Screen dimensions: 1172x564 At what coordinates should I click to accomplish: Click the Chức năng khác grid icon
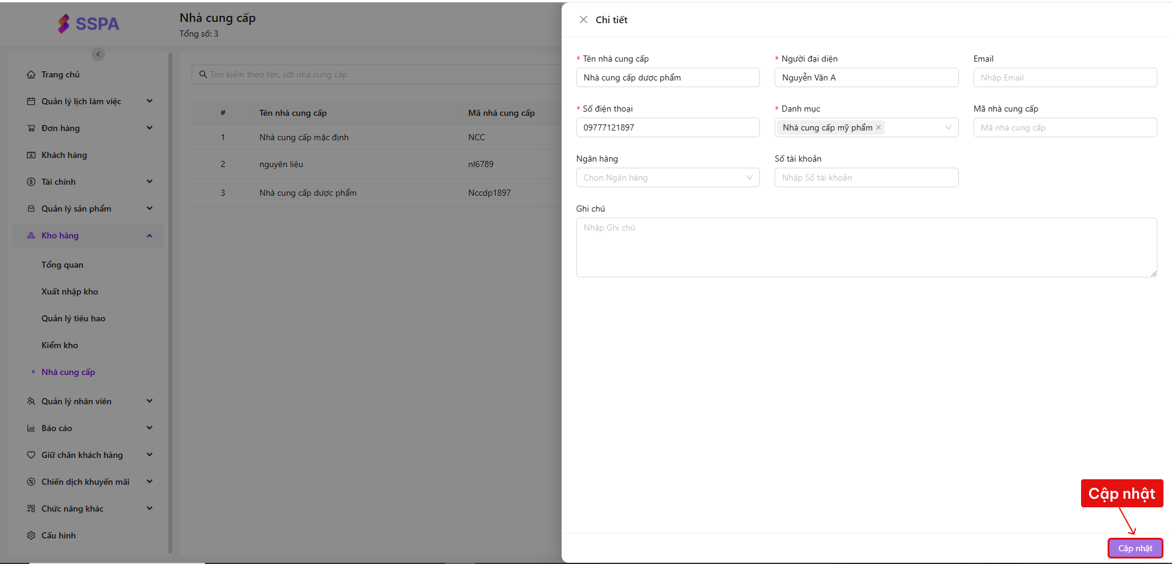[x=31, y=509]
